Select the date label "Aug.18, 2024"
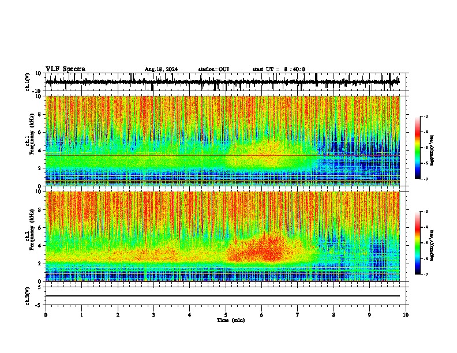Viewport: 457px width, 353px height. tap(161, 69)
